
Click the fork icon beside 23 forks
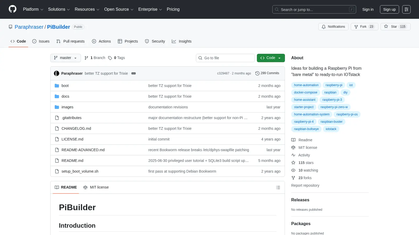coord(293,178)
